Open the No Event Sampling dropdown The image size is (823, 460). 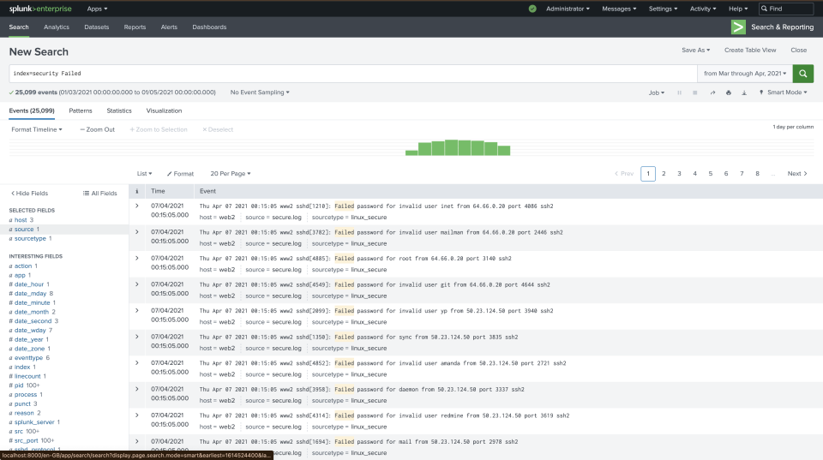(260, 93)
